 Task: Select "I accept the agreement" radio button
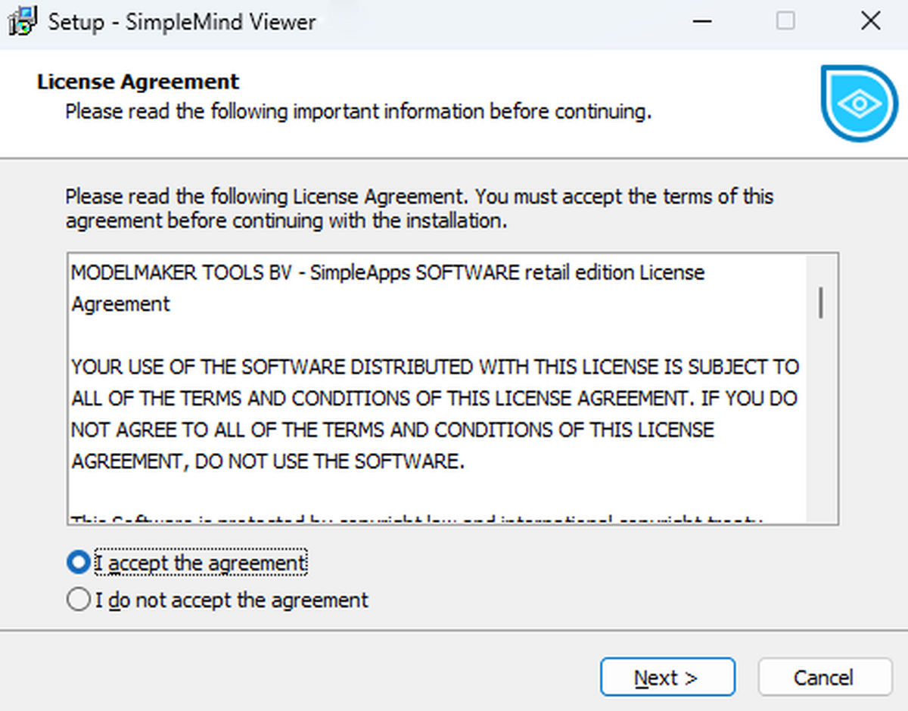pyautogui.click(x=78, y=563)
